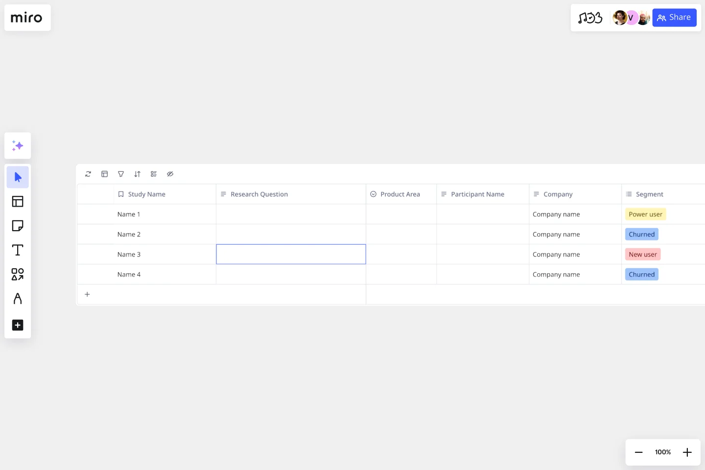Click the Share button

click(x=674, y=18)
